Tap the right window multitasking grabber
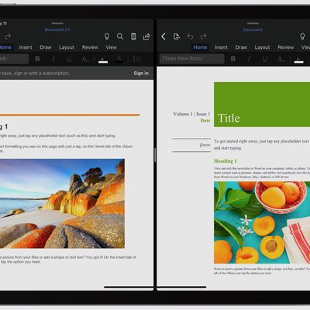This screenshot has height=310, width=310. pos(253,23)
